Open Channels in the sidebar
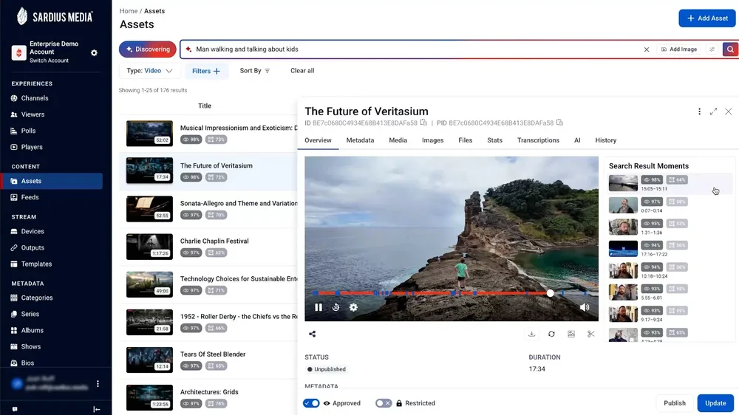 pyautogui.click(x=35, y=98)
